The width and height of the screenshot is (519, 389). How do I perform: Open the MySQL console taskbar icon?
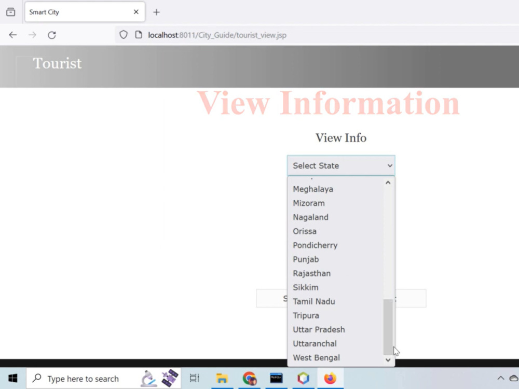[276, 378]
